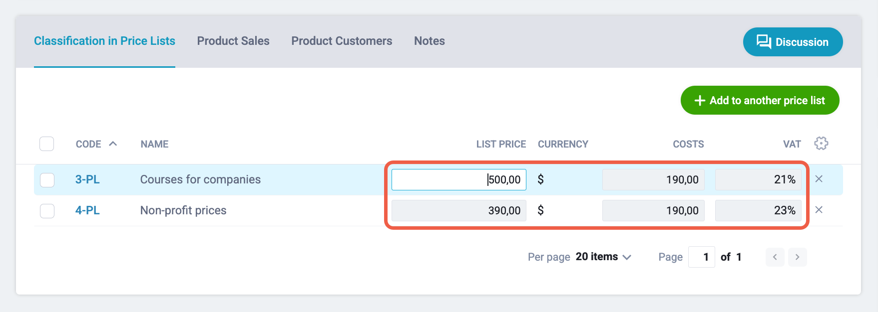Open the 3-PL price list link

click(87, 179)
